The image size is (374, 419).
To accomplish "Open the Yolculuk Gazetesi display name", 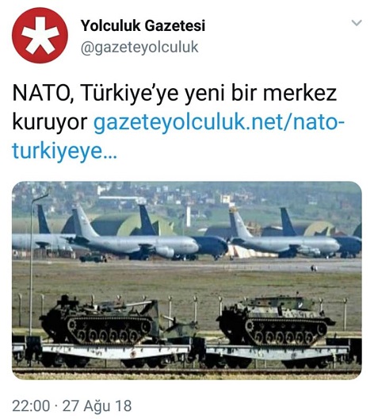I will coord(143,25).
